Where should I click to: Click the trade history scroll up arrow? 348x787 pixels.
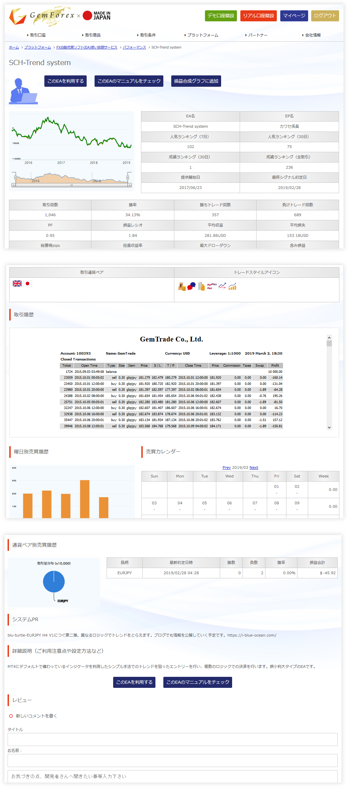pos(329,338)
